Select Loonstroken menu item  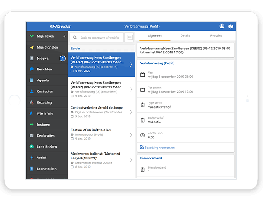click(47, 169)
